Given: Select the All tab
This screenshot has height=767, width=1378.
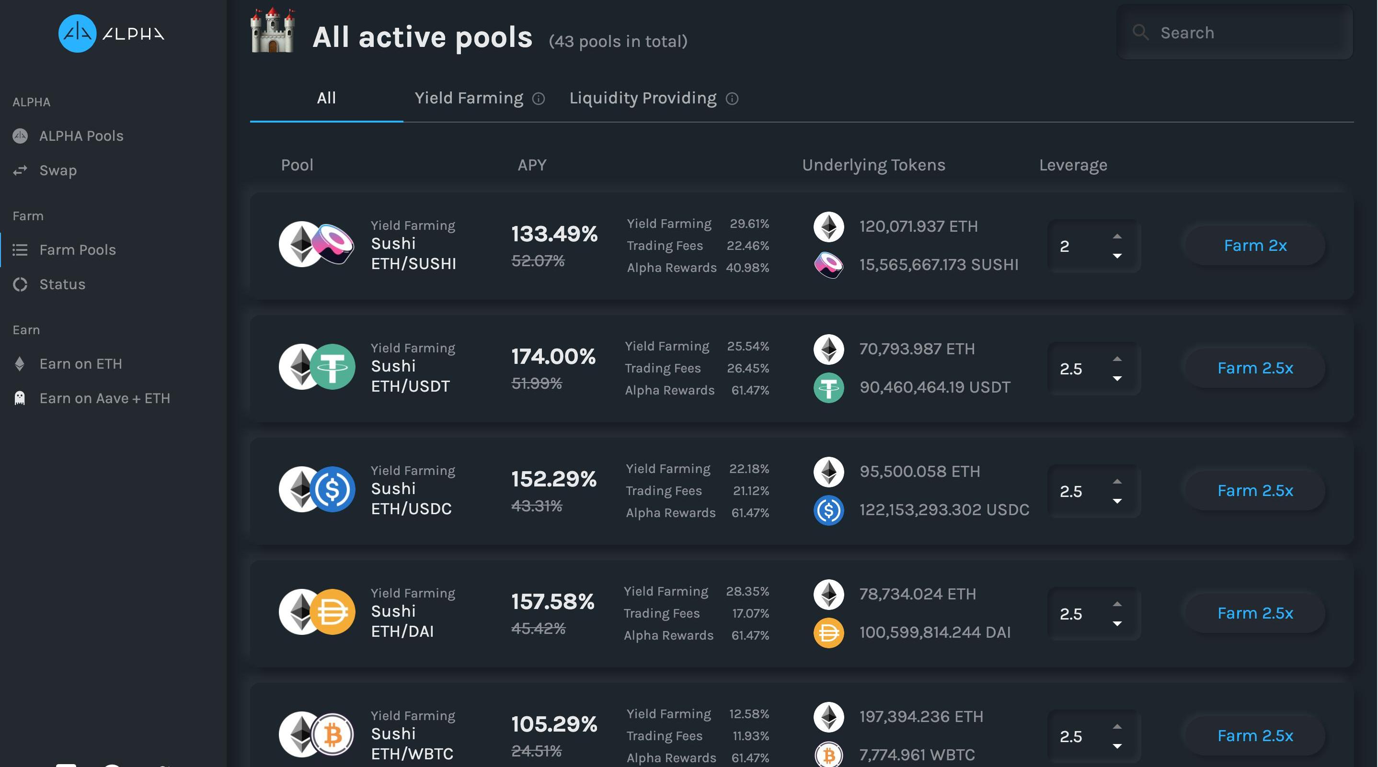Looking at the screenshot, I should 326,98.
